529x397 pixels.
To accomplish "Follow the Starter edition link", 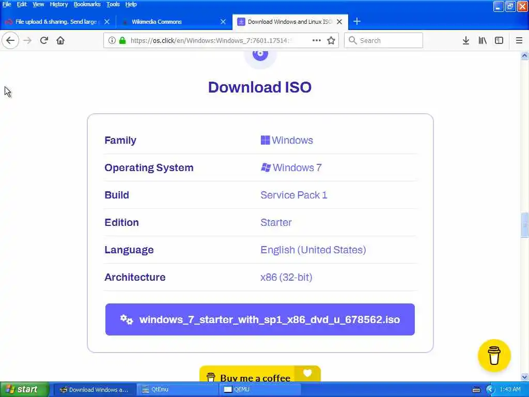I will pyautogui.click(x=276, y=222).
